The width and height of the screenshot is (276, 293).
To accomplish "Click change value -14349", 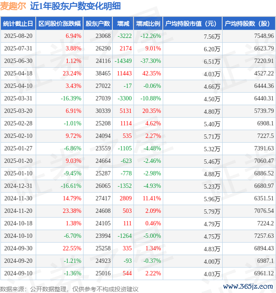I will click(123, 61).
